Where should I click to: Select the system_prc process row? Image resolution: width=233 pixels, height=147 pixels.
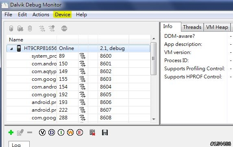point(78,56)
